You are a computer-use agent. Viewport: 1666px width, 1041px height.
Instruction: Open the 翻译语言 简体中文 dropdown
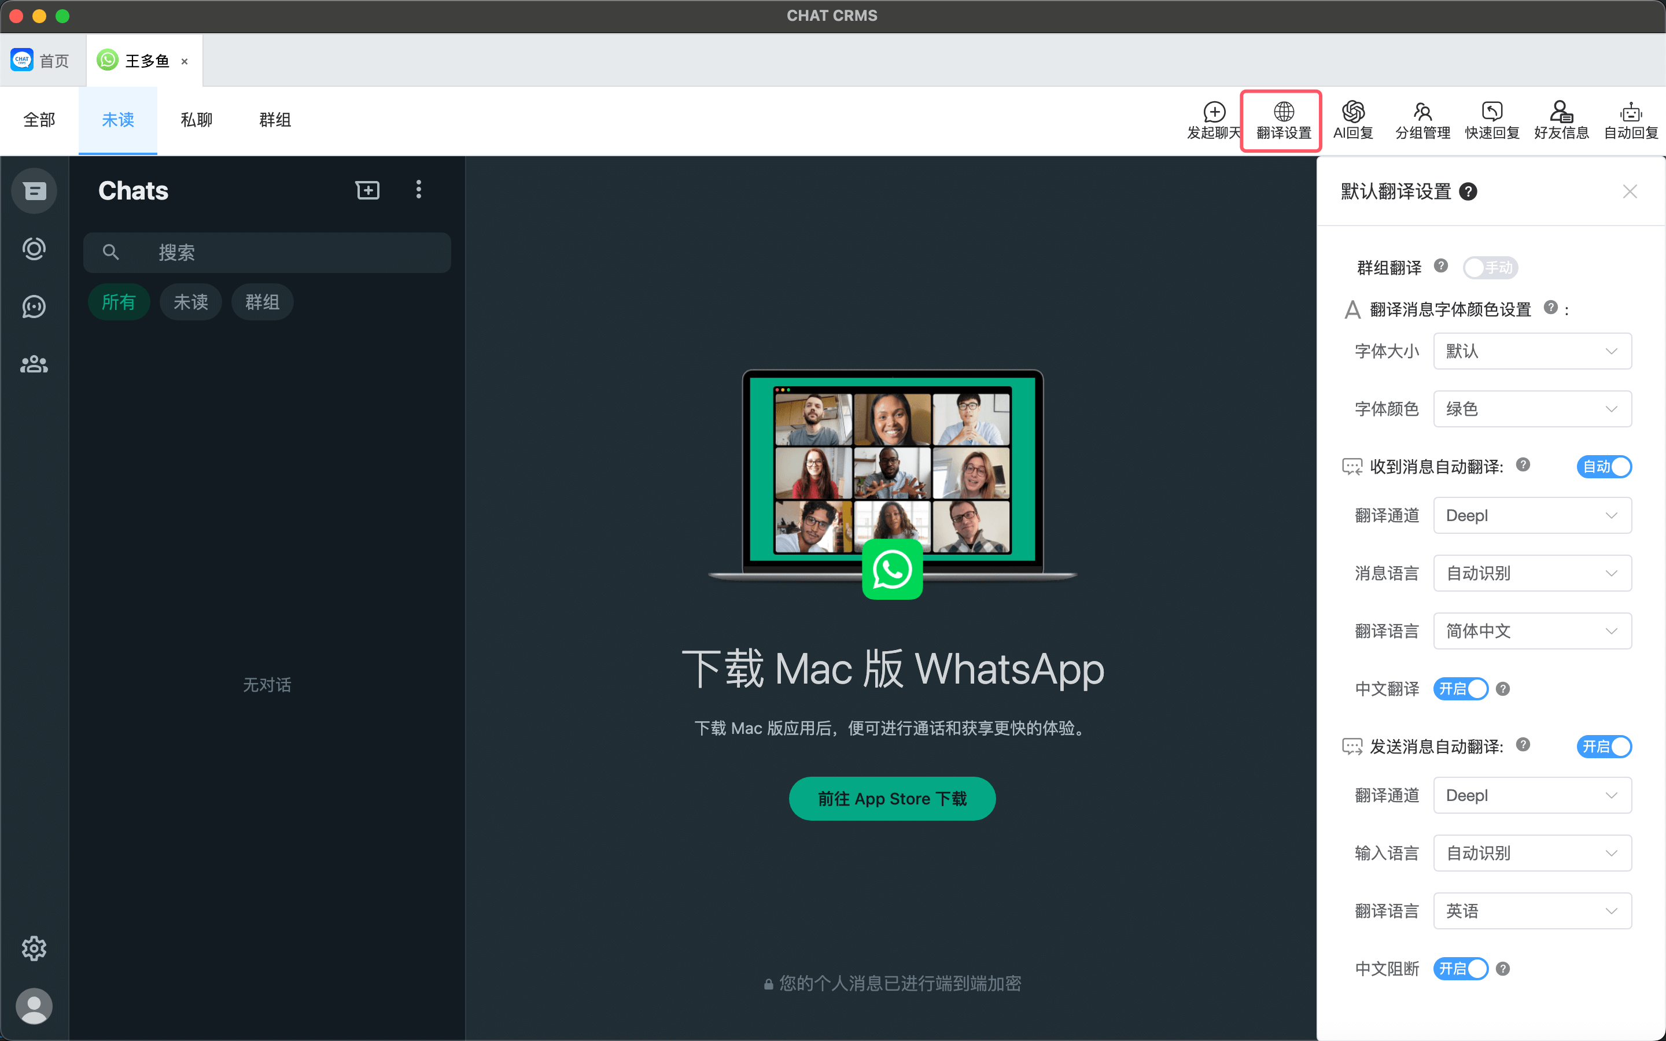(x=1532, y=630)
